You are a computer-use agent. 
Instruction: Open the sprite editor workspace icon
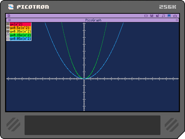pyautogui.click(x=152, y=16)
